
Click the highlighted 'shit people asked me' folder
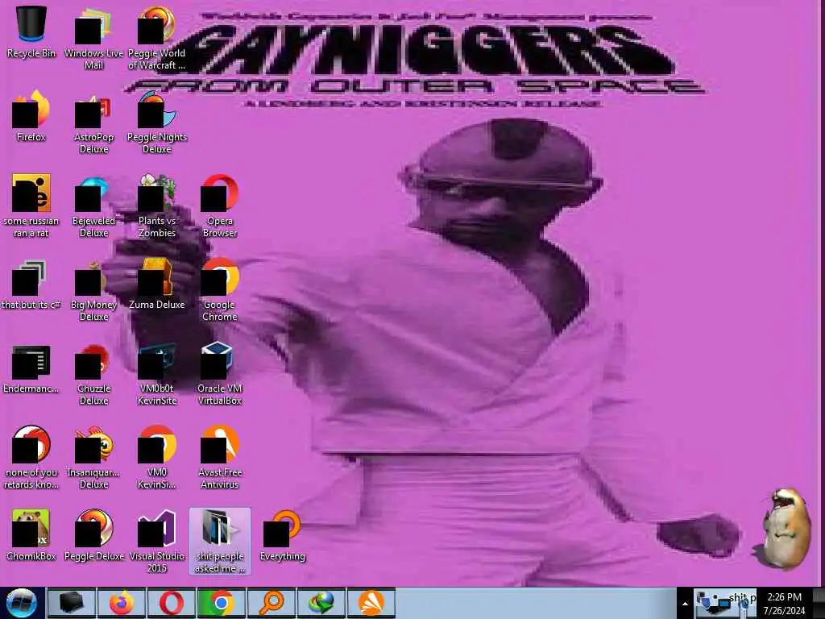tap(220, 541)
